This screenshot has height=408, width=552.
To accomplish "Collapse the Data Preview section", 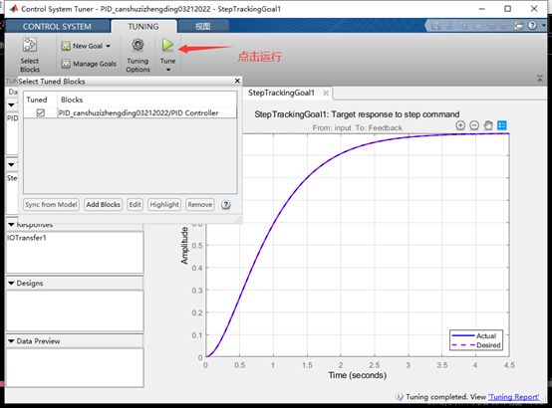I will coord(11,341).
